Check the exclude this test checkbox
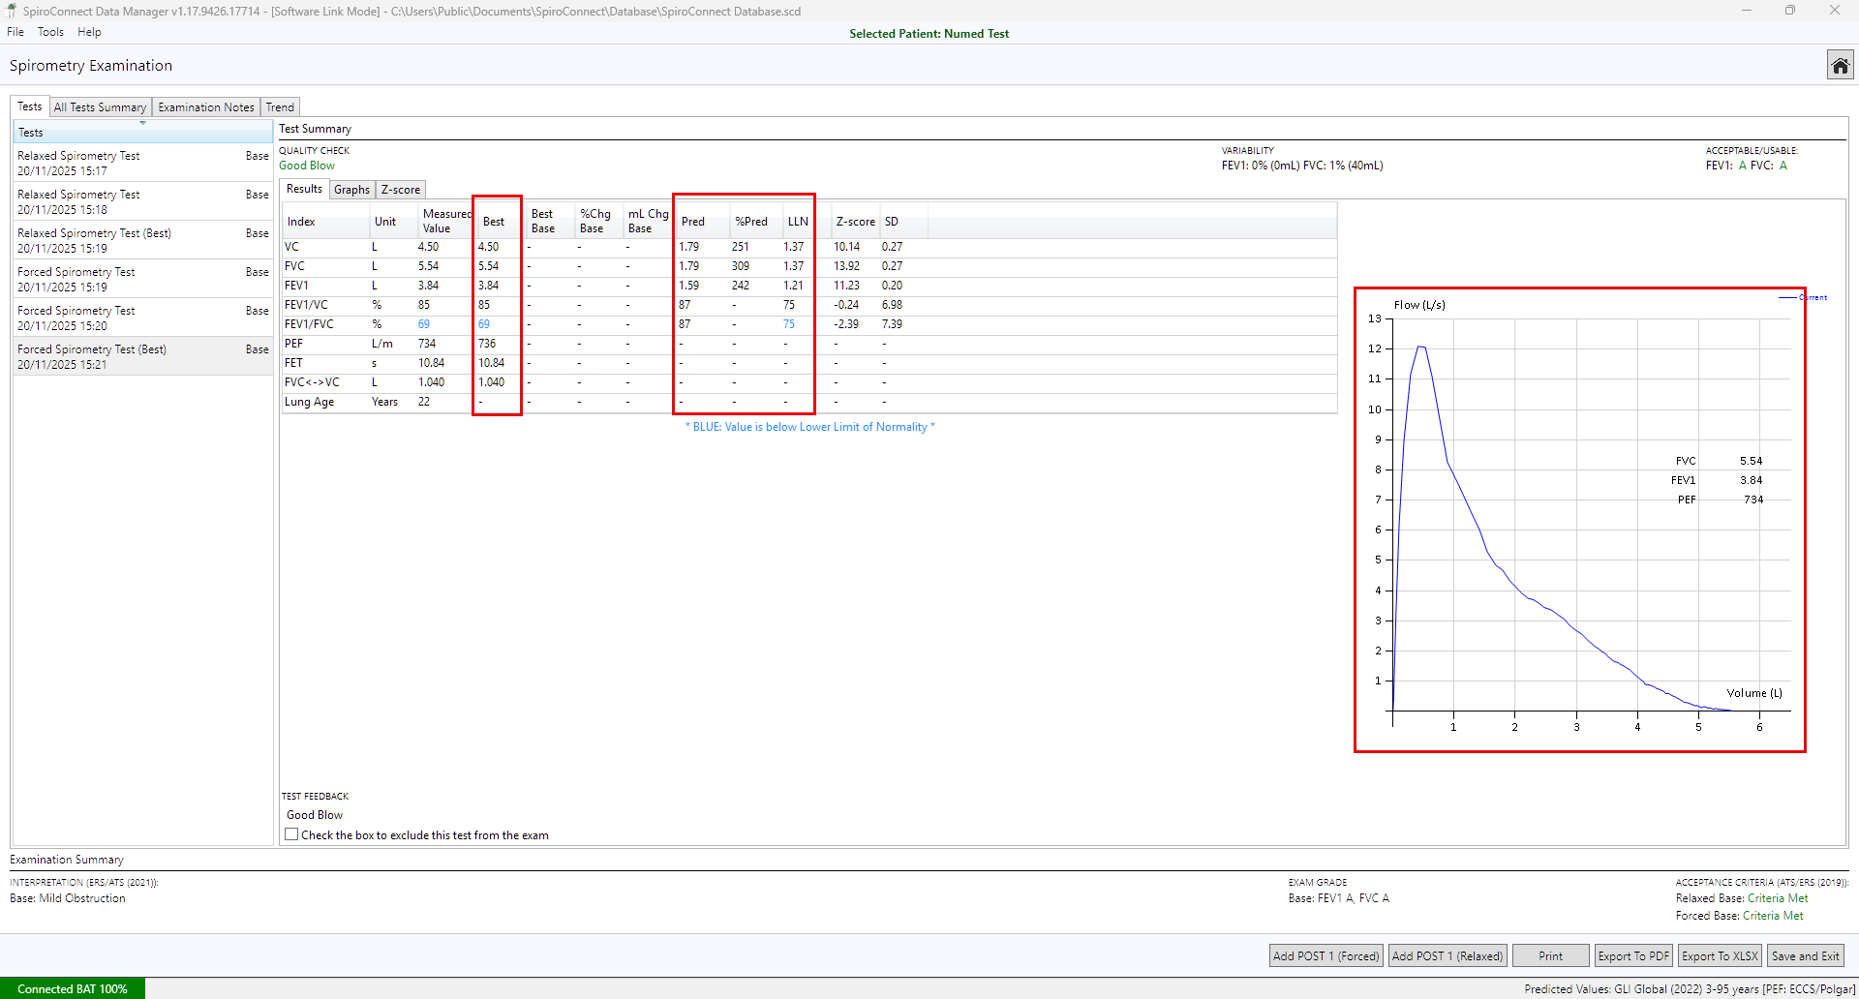 pos(291,834)
